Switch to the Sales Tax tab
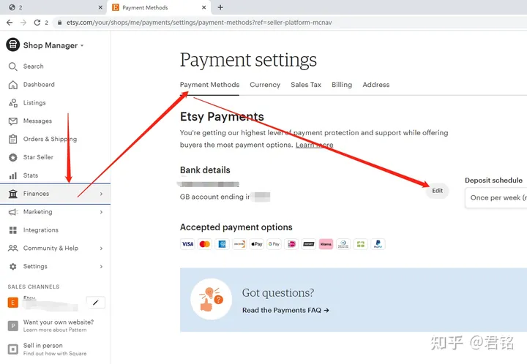The image size is (527, 364). pos(306,85)
